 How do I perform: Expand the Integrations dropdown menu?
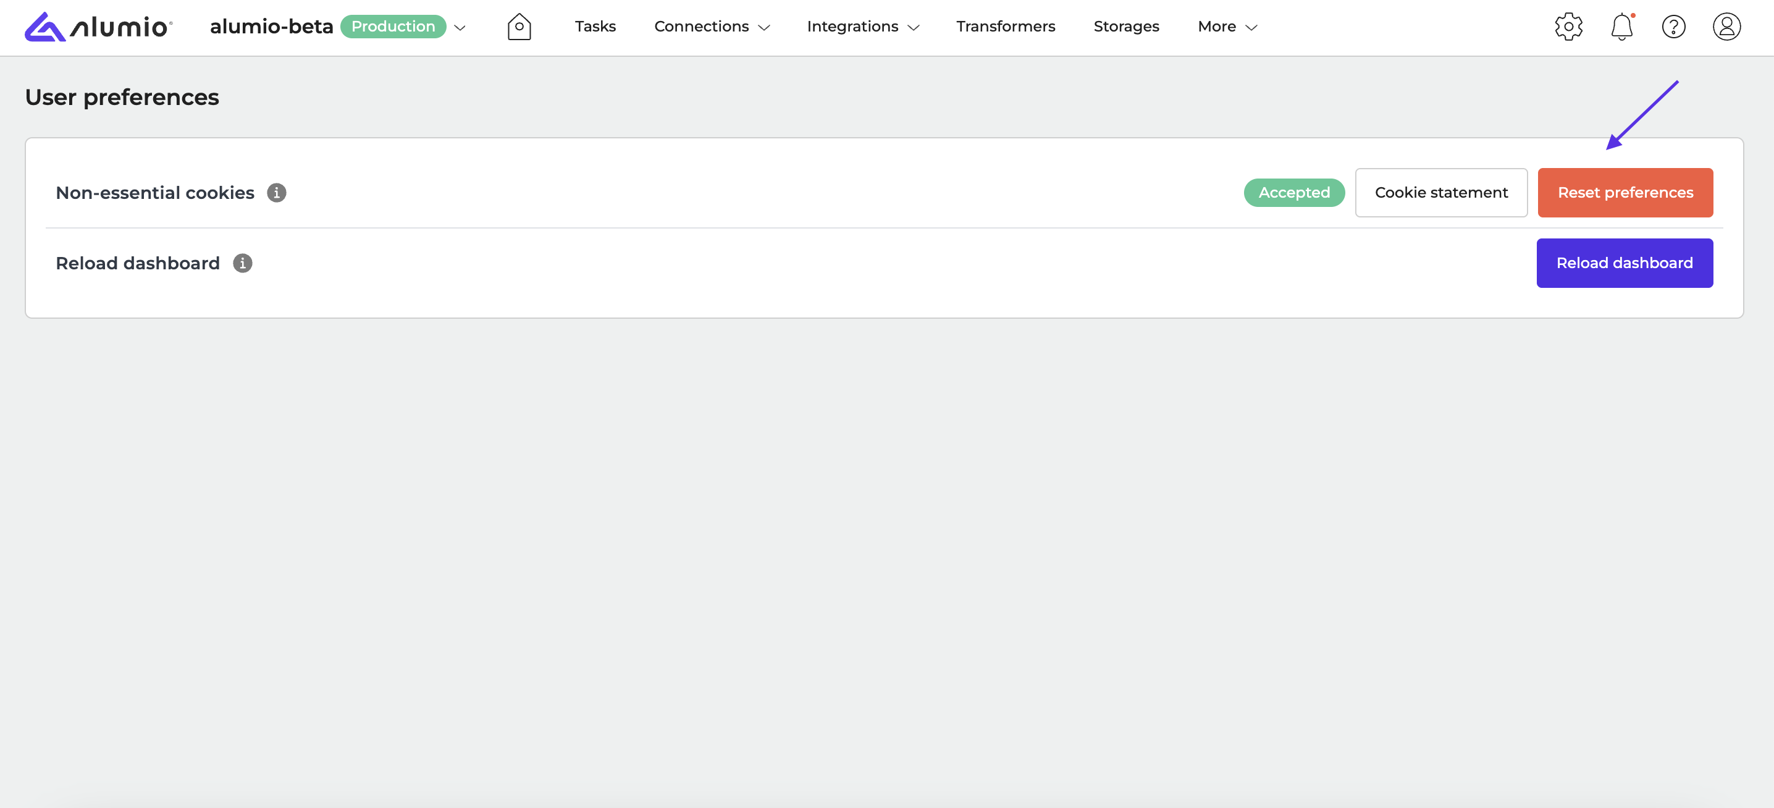point(863,27)
